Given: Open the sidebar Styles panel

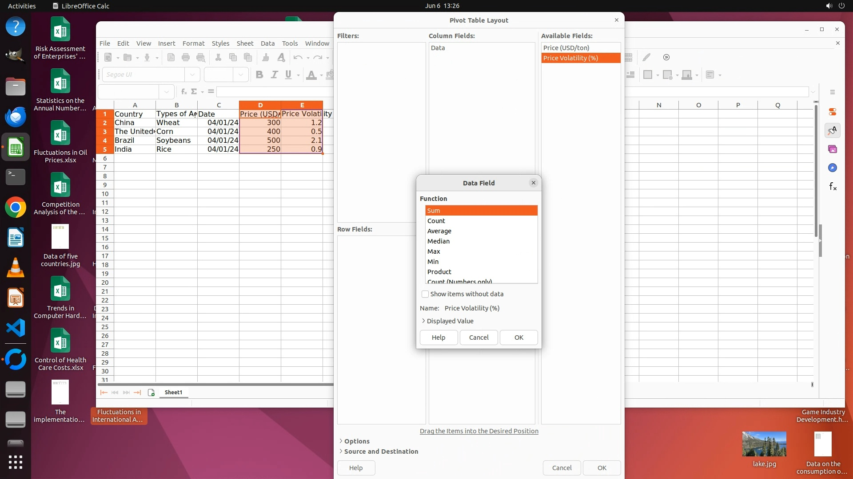Looking at the screenshot, I should point(833,130).
